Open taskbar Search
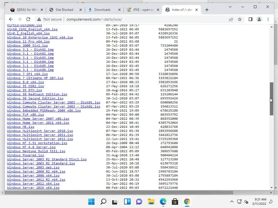Screen dimensions: 278x208 (103, 201)
